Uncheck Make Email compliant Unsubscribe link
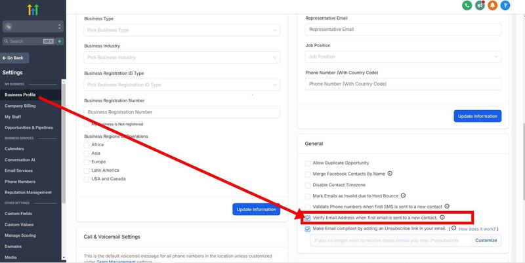The image size is (525, 263). tap(307, 230)
